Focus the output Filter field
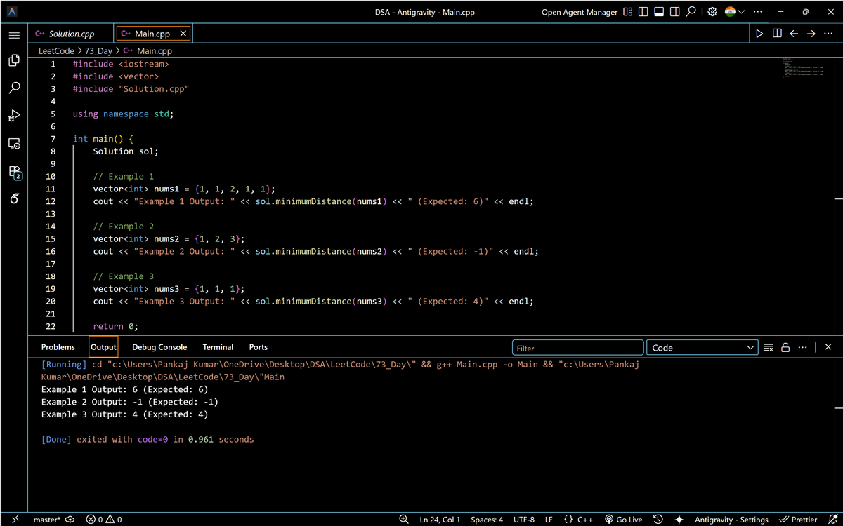 [x=577, y=348]
